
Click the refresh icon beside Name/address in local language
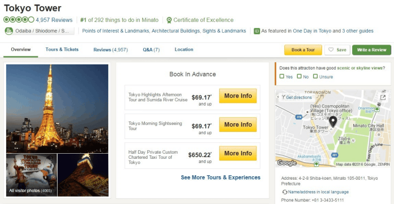(284, 192)
